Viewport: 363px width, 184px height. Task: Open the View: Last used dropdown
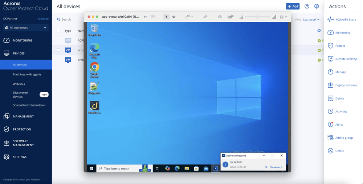[x=307, y=20]
